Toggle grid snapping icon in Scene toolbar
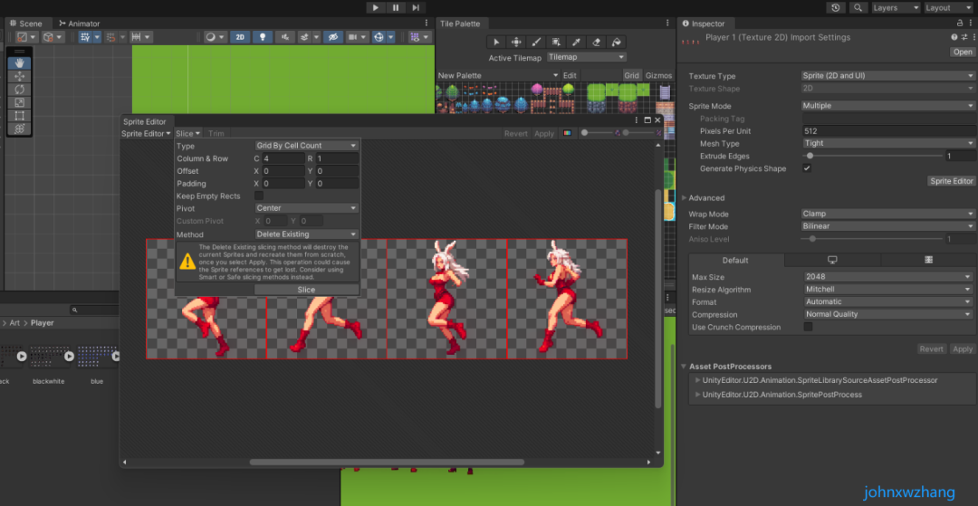 point(111,37)
